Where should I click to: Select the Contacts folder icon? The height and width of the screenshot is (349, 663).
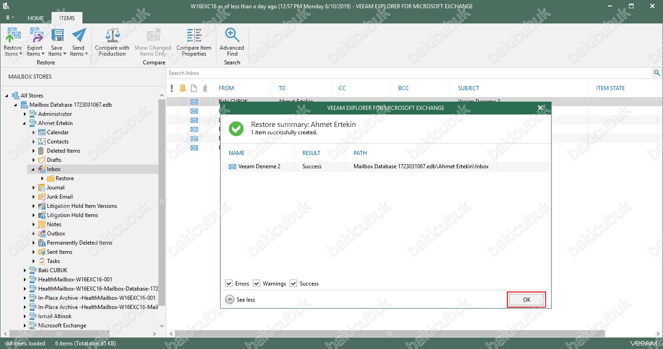(42, 142)
